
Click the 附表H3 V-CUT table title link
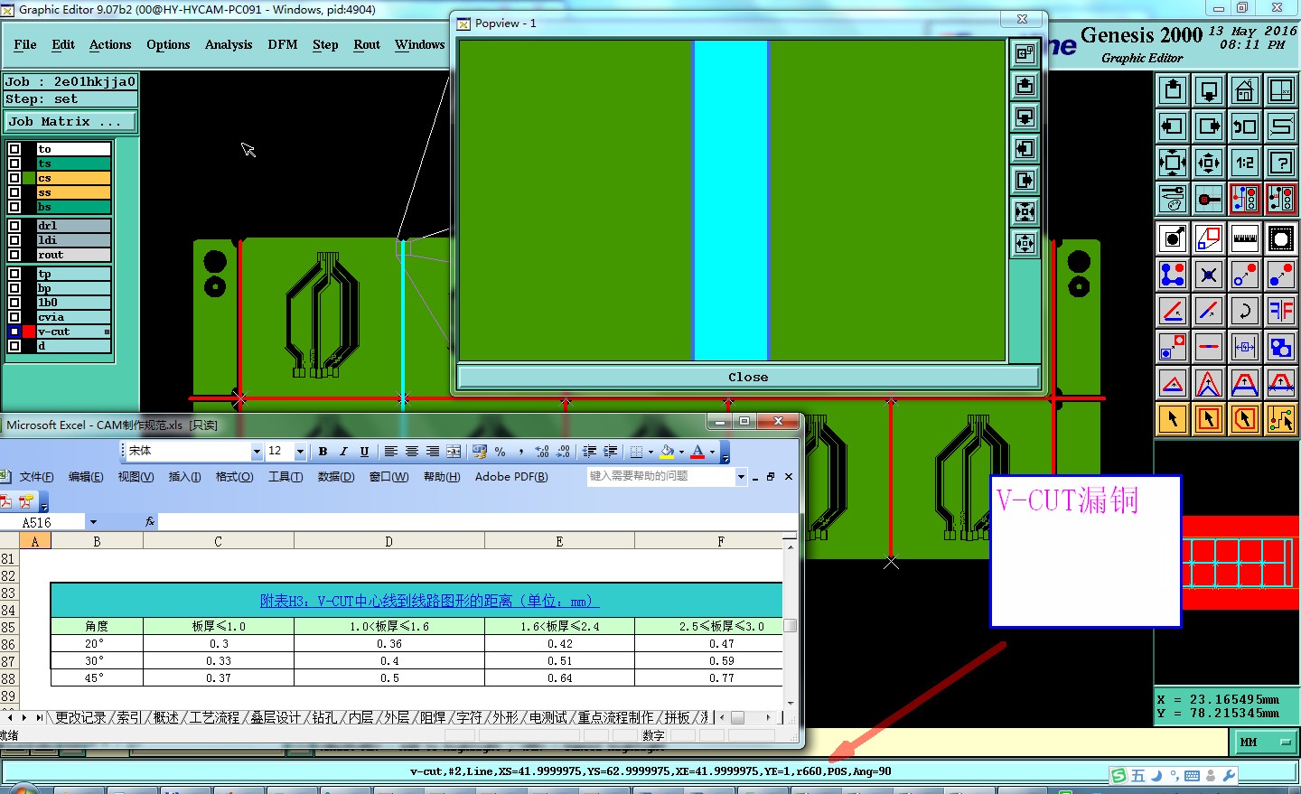tap(430, 601)
